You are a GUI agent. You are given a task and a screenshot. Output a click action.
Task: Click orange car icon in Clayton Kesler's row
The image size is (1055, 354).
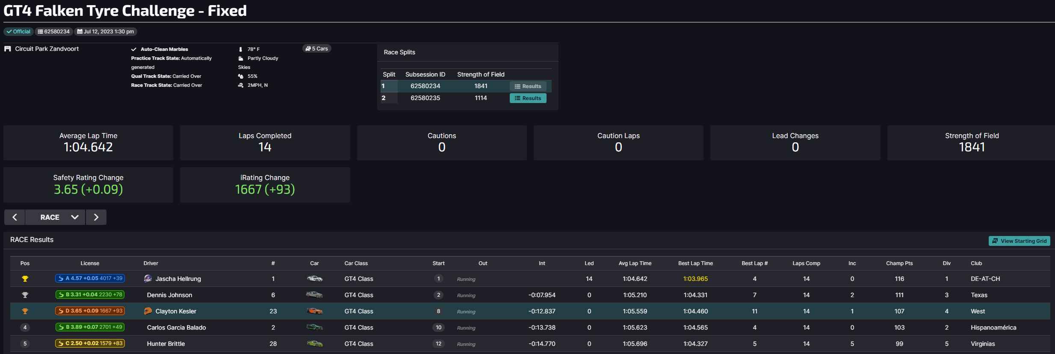coord(315,311)
